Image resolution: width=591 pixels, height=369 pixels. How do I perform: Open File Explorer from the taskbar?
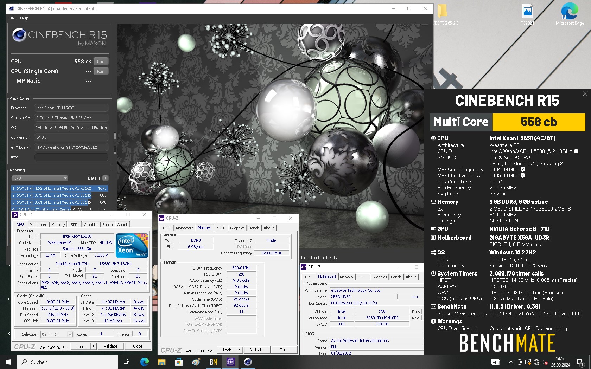(x=161, y=362)
